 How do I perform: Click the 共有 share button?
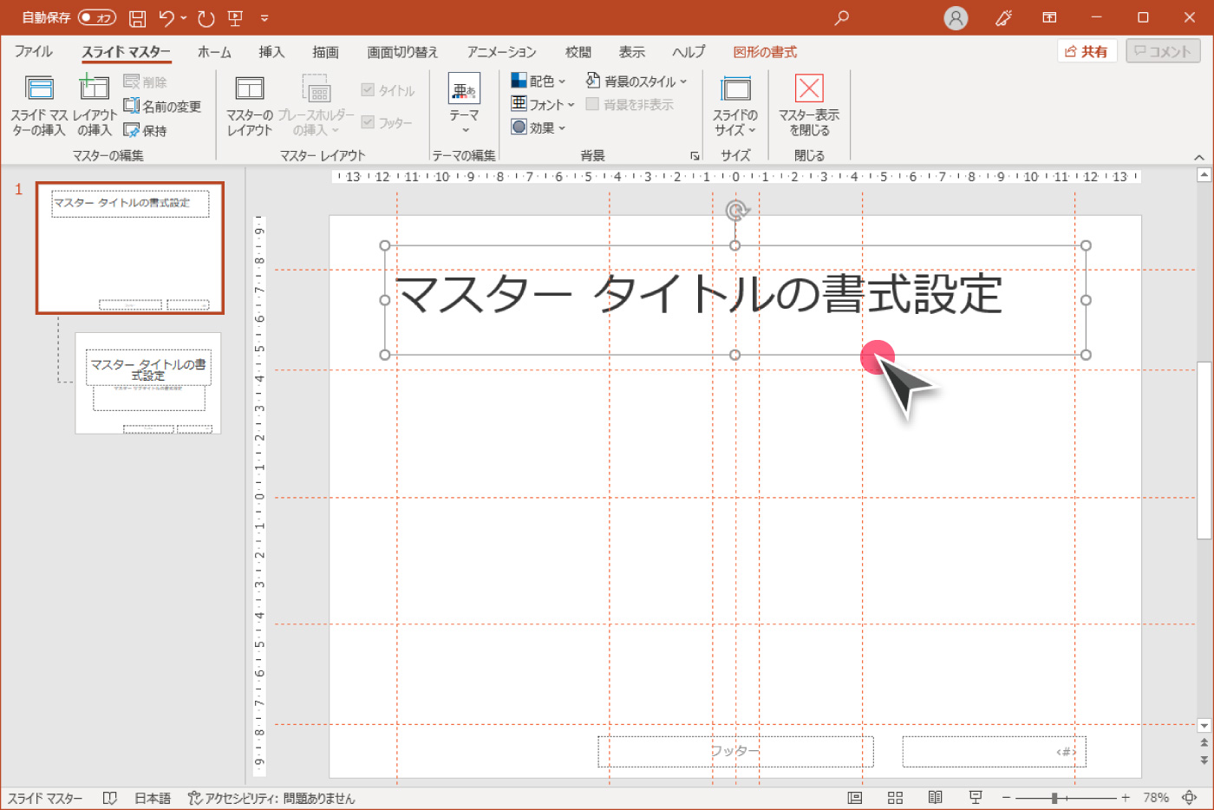click(x=1087, y=51)
